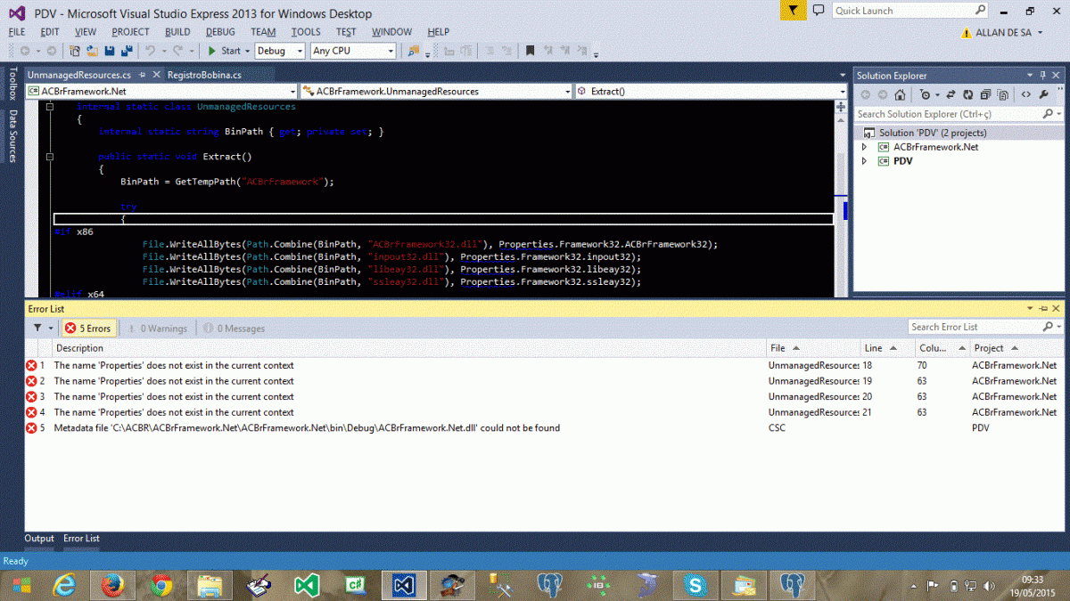The width and height of the screenshot is (1070, 601).
Task: Open the Any CPU platform dropdown
Action: tap(353, 51)
